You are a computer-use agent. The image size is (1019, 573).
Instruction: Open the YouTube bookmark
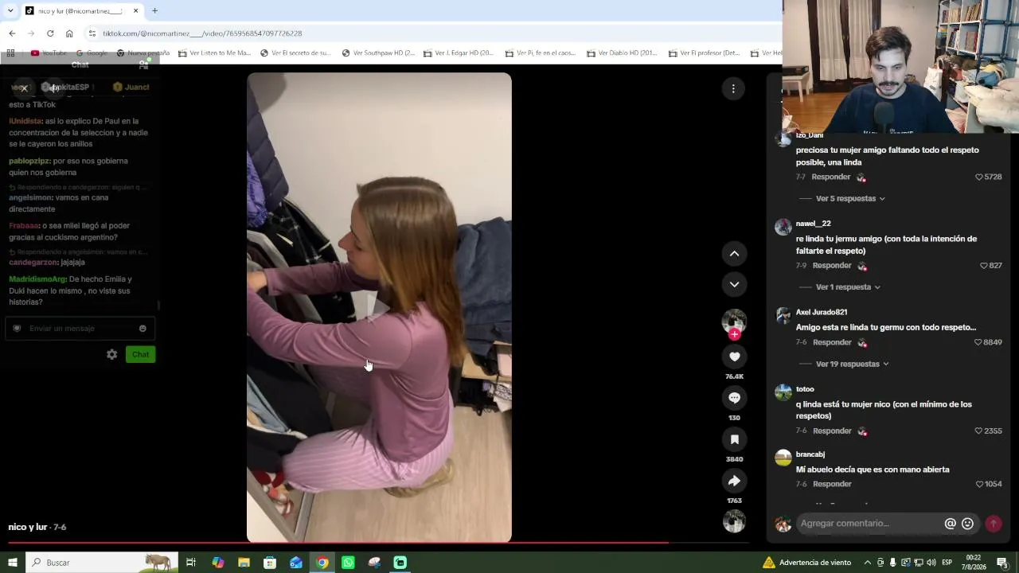49,53
